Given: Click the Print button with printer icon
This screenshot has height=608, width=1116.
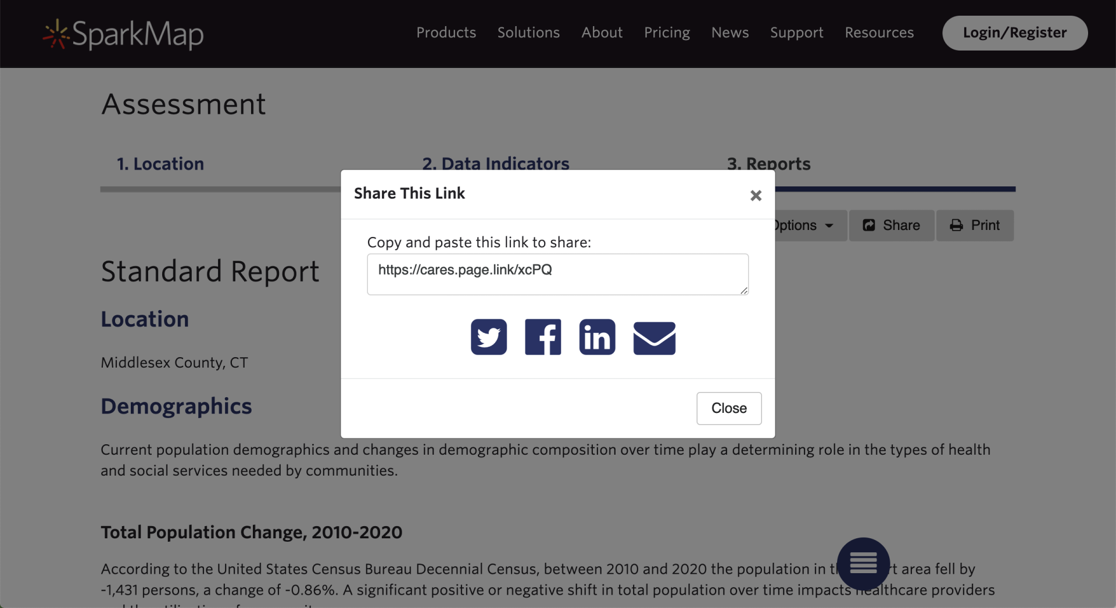Looking at the screenshot, I should [975, 225].
